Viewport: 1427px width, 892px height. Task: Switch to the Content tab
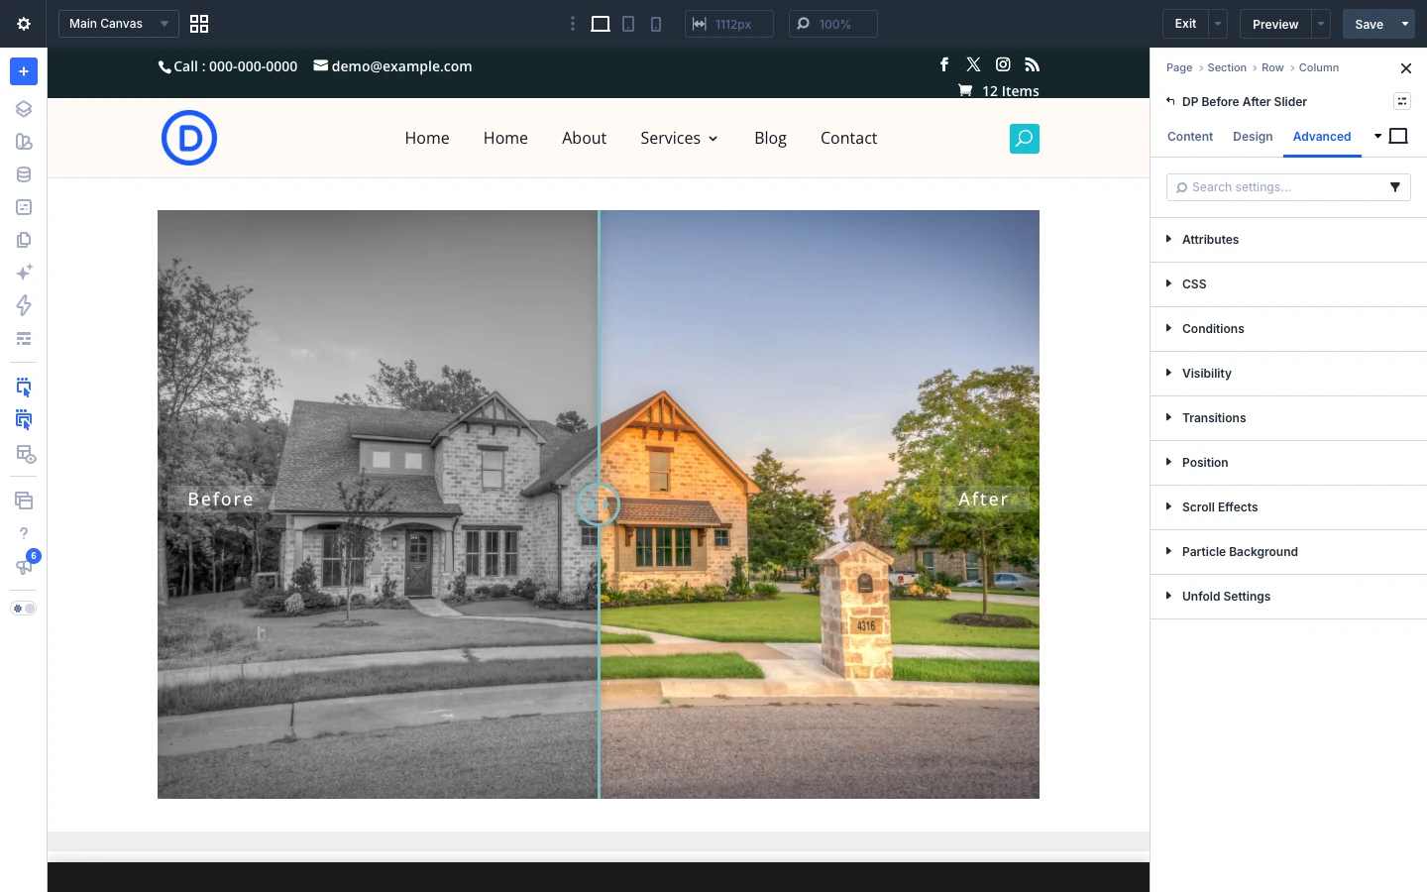(1190, 137)
